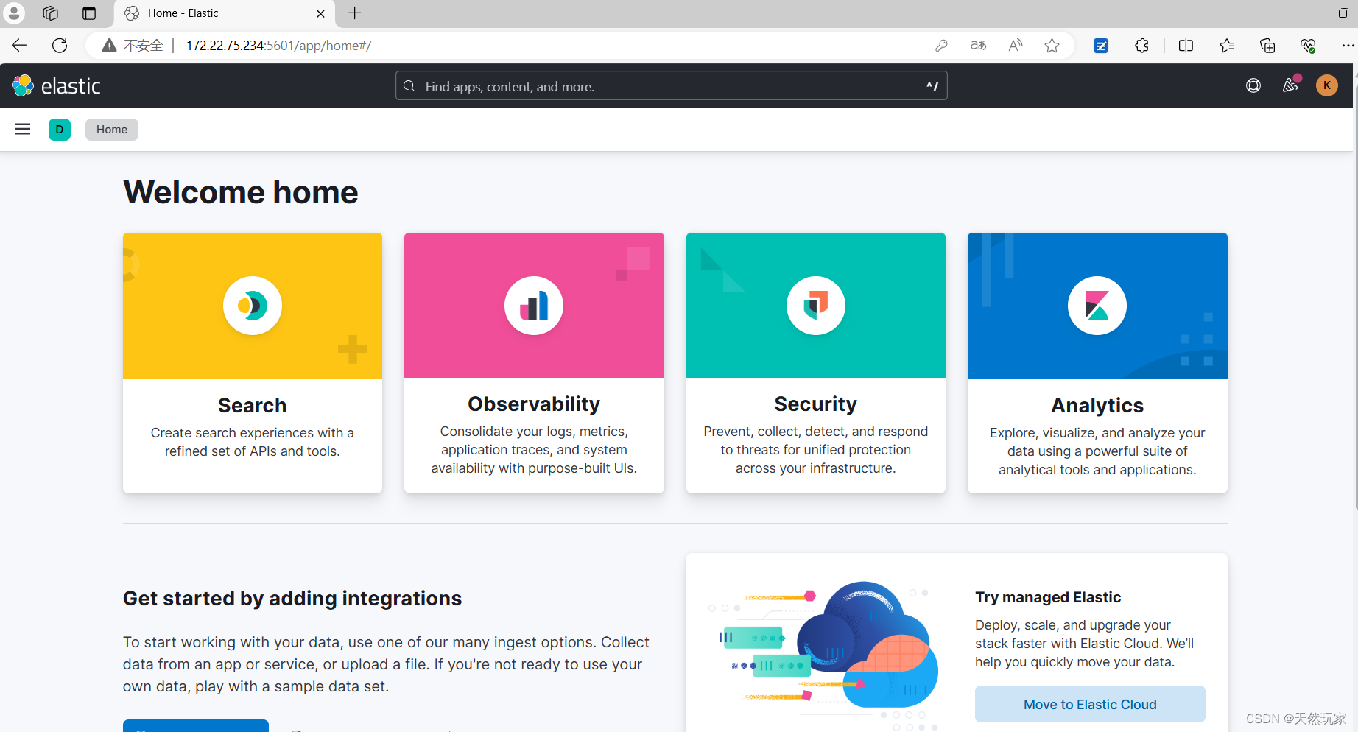Click the Security shield icon
The image size is (1358, 732).
coord(816,306)
